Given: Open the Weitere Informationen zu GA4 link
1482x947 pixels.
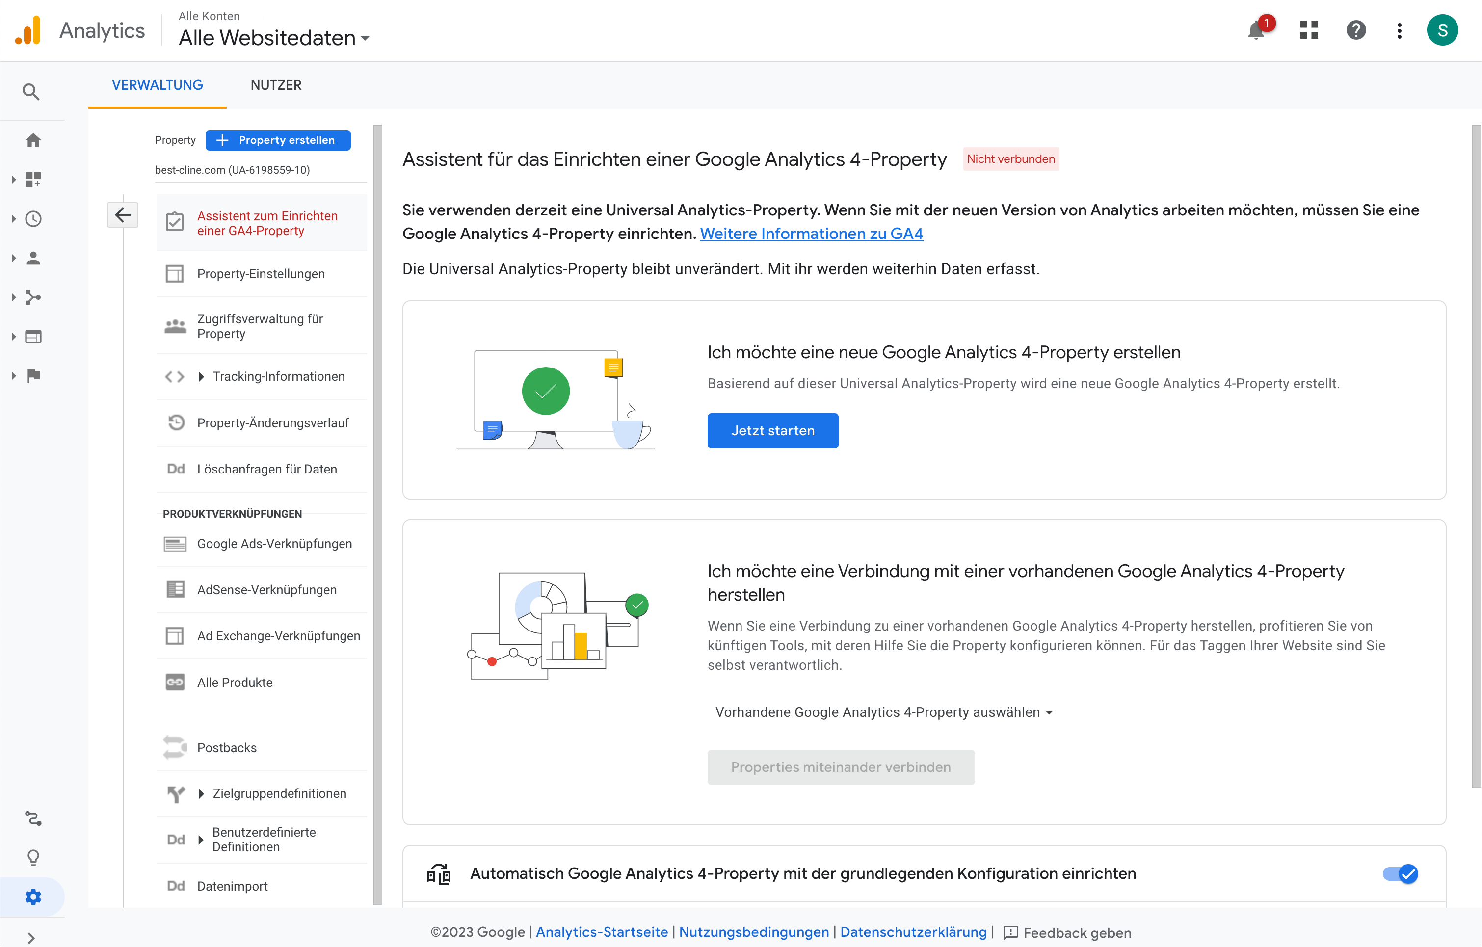Looking at the screenshot, I should [812, 233].
